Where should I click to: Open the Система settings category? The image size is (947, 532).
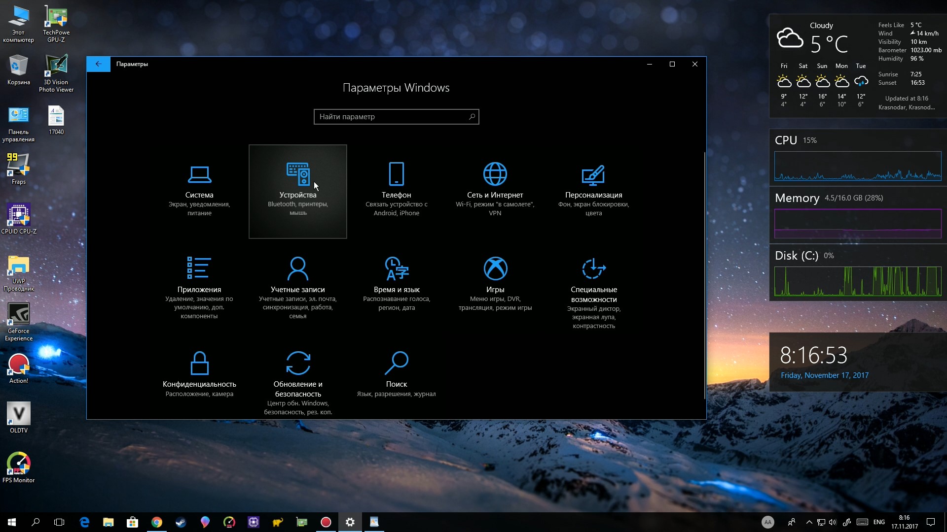[x=199, y=191]
